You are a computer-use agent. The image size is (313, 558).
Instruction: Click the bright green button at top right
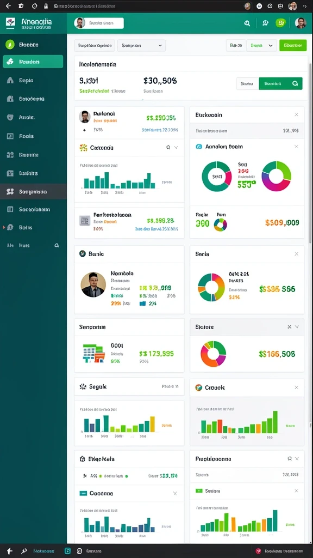click(293, 45)
